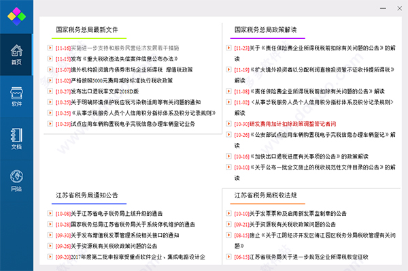This screenshot has height=271, width=408.
Task: Open [10-16]《加快出口退税进度》政策解读 link
Action: (x=301, y=157)
